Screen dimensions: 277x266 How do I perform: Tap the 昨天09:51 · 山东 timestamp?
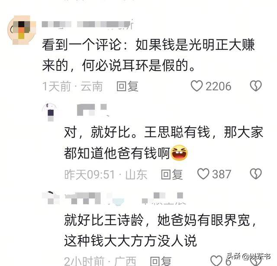click(x=106, y=174)
